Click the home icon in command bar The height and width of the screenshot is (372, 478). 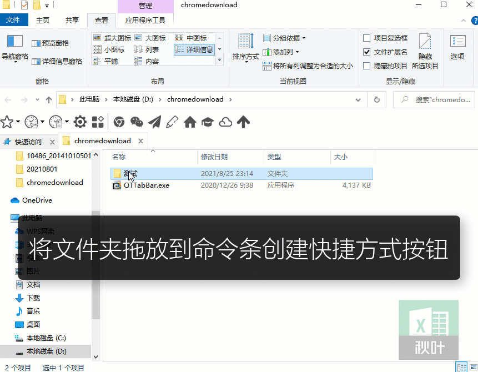(190, 122)
